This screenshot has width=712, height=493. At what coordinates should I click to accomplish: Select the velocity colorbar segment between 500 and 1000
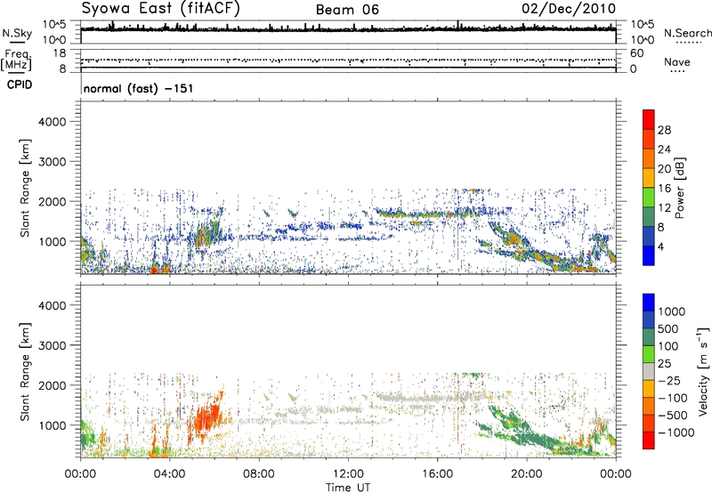tap(649, 319)
